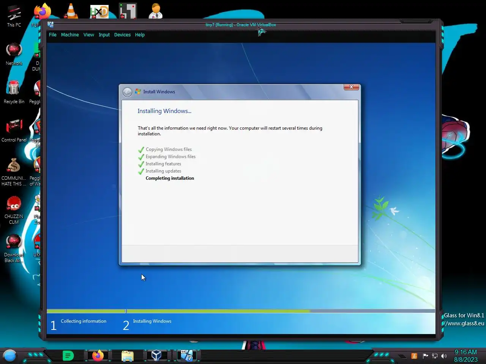Click the back arrow in Install Windows
This screenshot has height=364, width=486.
point(127,92)
